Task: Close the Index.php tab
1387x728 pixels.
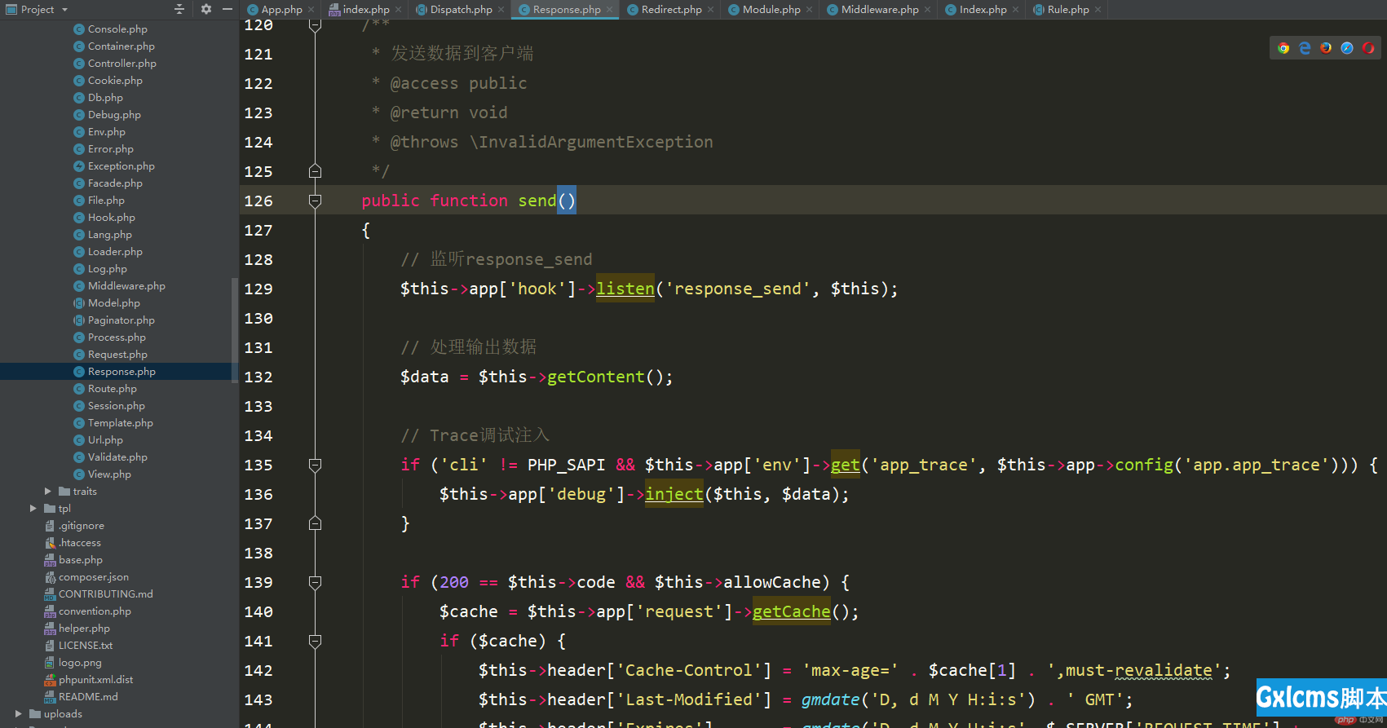Action: tap(1015, 10)
